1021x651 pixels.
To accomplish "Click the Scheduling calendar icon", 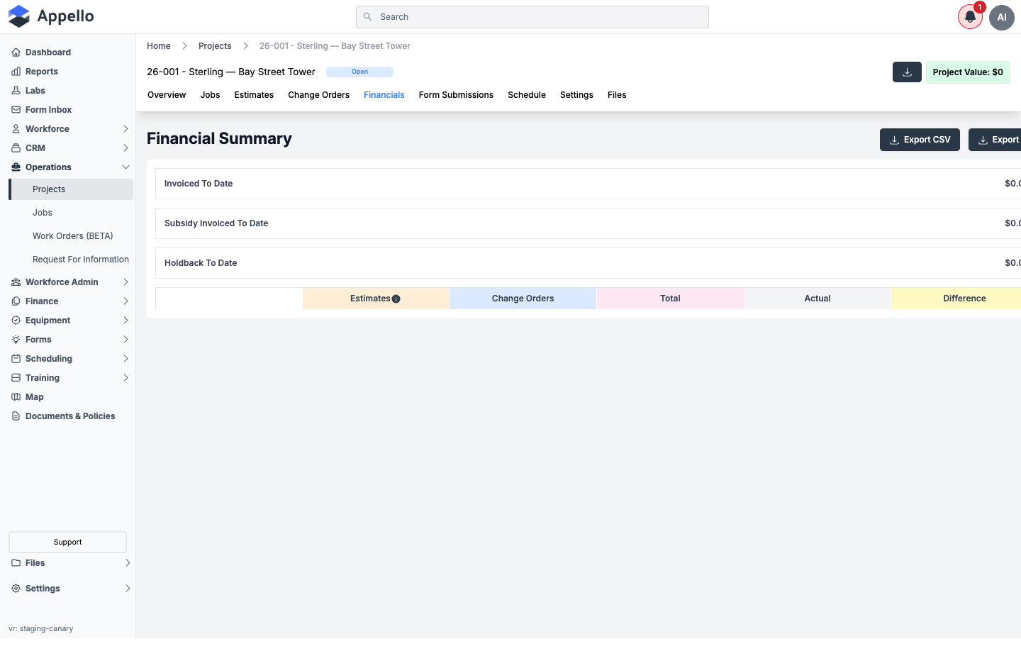I will point(16,359).
